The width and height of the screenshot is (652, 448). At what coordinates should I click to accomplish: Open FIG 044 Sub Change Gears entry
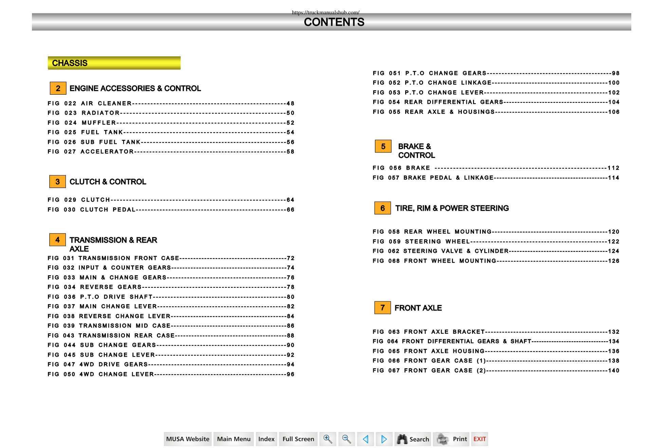171,345
